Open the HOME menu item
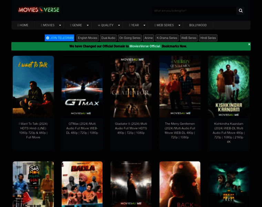 point(23,25)
